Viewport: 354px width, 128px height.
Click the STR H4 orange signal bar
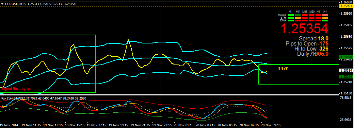[x=325, y=18]
